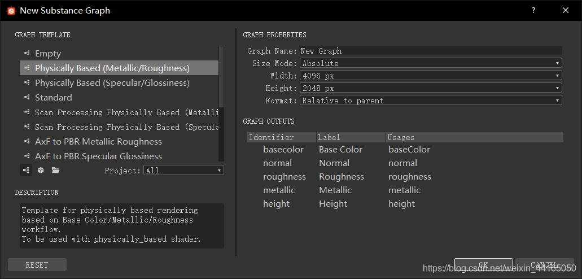Click the Roughness label cell
The height and width of the screenshot is (279, 582).
coord(342,176)
